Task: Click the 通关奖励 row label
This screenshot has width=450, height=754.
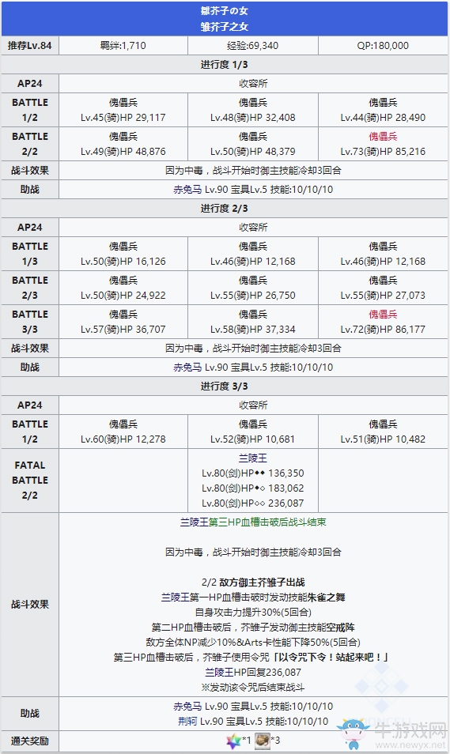Action: click(x=30, y=741)
